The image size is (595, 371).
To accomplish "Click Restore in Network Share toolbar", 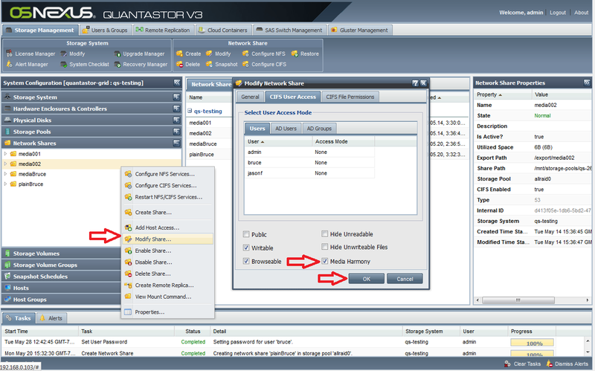I will (x=305, y=54).
